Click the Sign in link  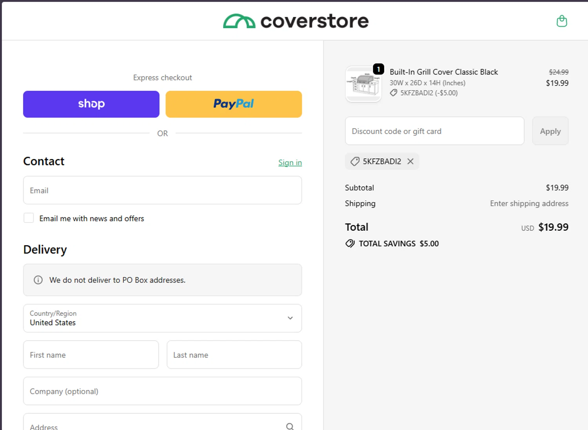pos(290,162)
